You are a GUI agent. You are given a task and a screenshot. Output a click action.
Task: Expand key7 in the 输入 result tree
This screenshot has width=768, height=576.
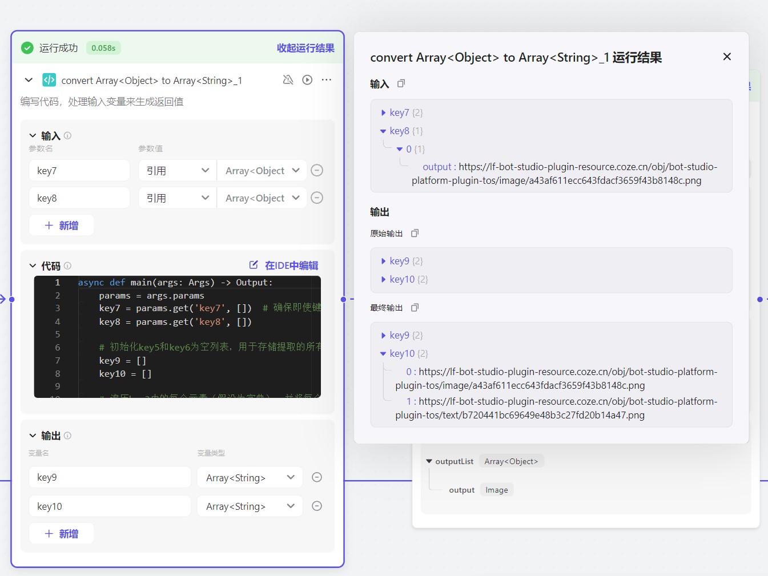point(383,112)
